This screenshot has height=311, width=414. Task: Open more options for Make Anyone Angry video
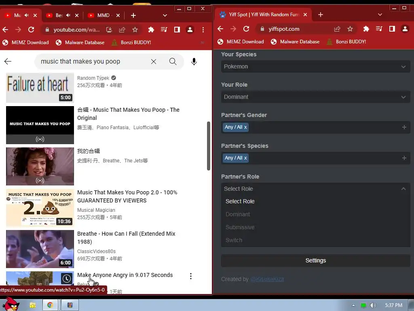191,276
